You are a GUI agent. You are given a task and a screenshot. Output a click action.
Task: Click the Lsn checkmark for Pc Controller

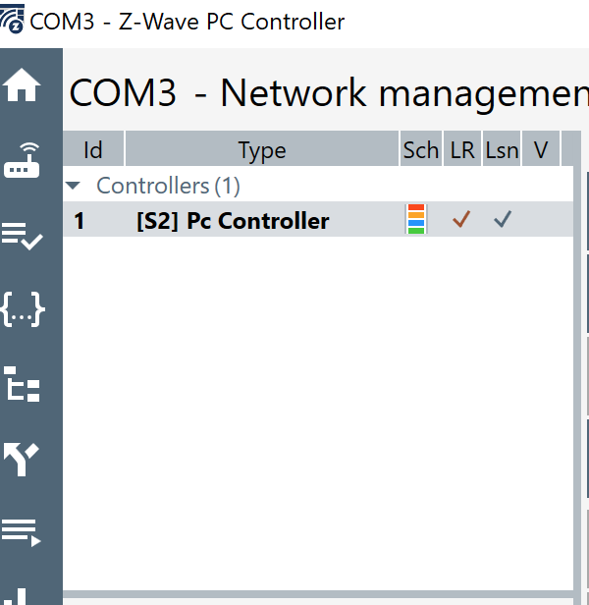pyautogui.click(x=503, y=220)
